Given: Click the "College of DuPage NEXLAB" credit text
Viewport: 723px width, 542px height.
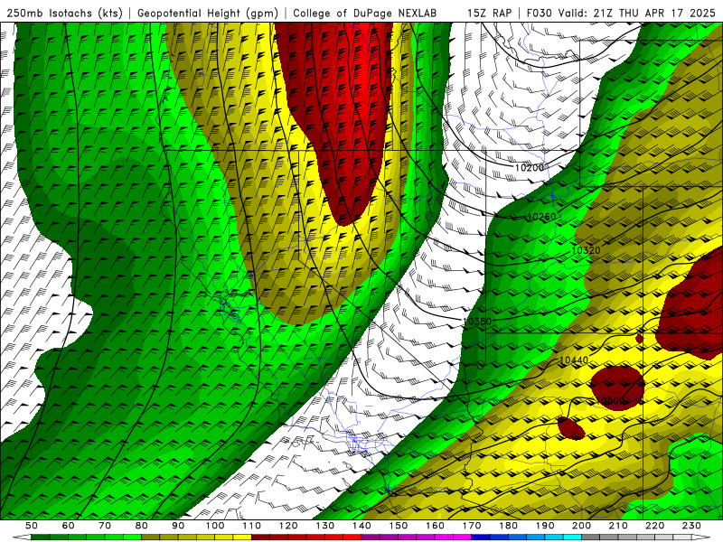Looking at the screenshot, I should [365, 13].
